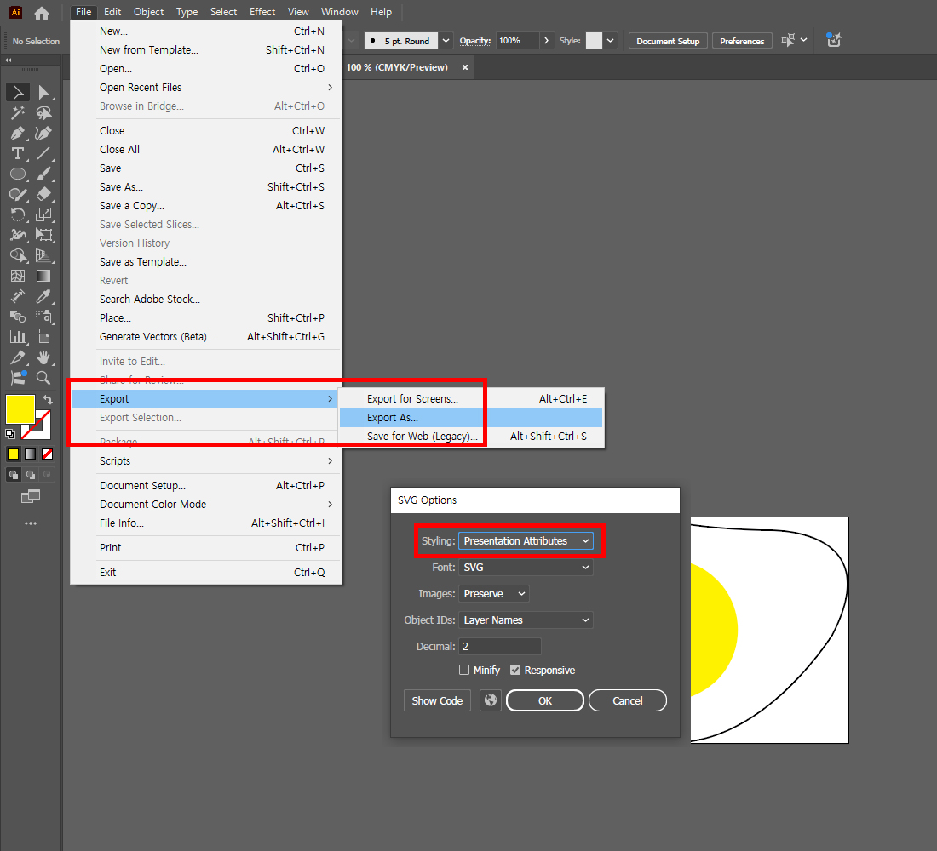
Task: Reset to default fill and stroke
Action: pyautogui.click(x=10, y=434)
